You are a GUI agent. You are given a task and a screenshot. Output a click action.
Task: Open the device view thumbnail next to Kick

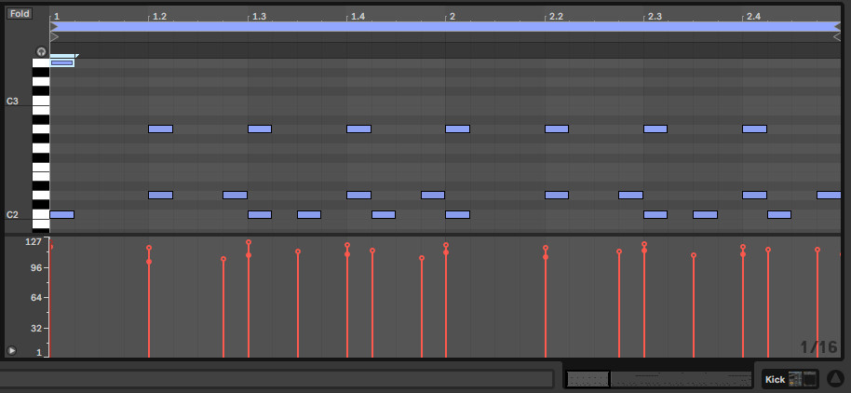(795, 379)
